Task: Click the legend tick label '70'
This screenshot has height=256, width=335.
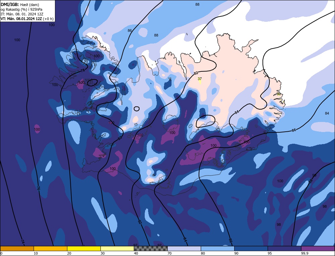Action: tap(170, 253)
